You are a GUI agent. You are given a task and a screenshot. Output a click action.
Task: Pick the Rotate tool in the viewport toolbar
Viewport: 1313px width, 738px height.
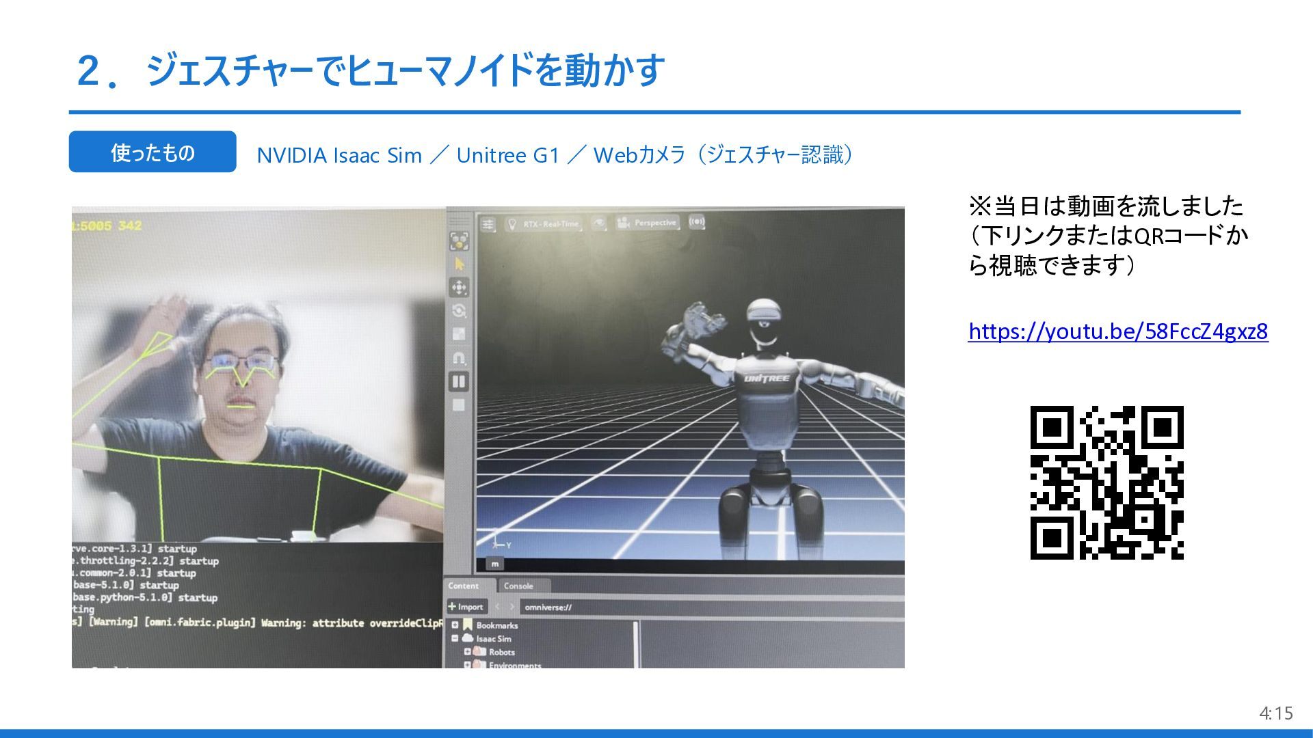click(459, 311)
